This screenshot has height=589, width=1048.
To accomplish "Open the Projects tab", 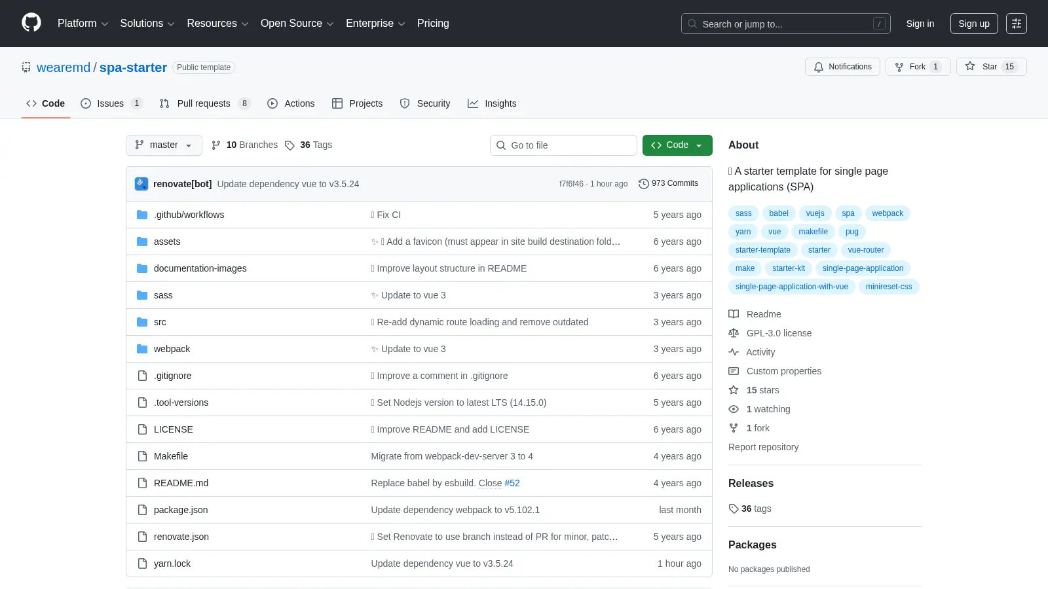I will (358, 103).
